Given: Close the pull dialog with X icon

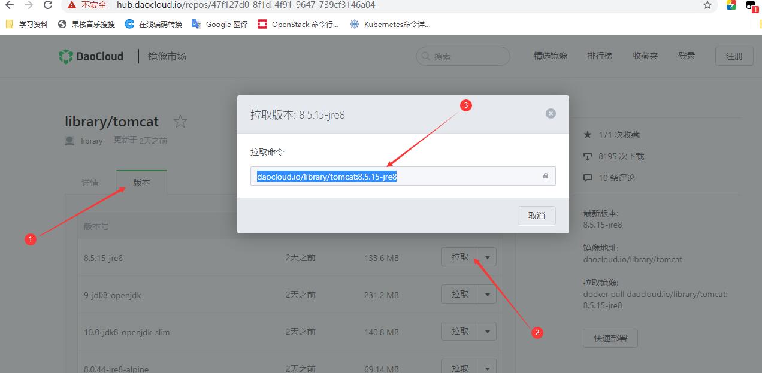Looking at the screenshot, I should tap(551, 113).
